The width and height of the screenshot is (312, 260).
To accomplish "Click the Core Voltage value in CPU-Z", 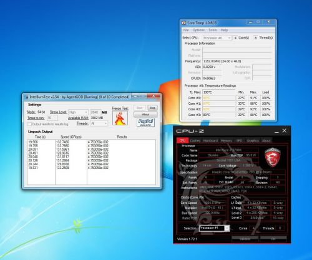I will 248,166.
